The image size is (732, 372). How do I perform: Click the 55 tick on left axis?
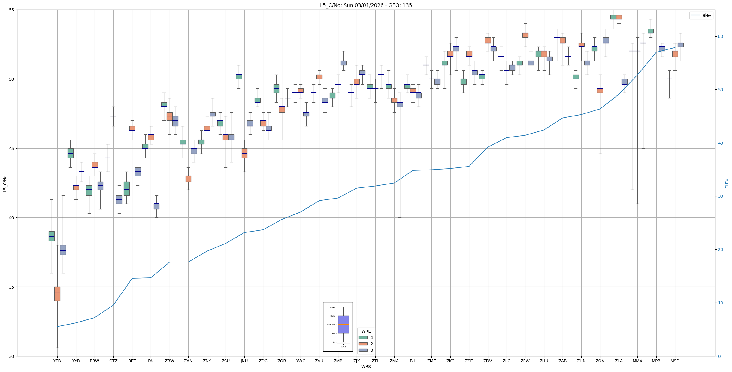[12, 10]
